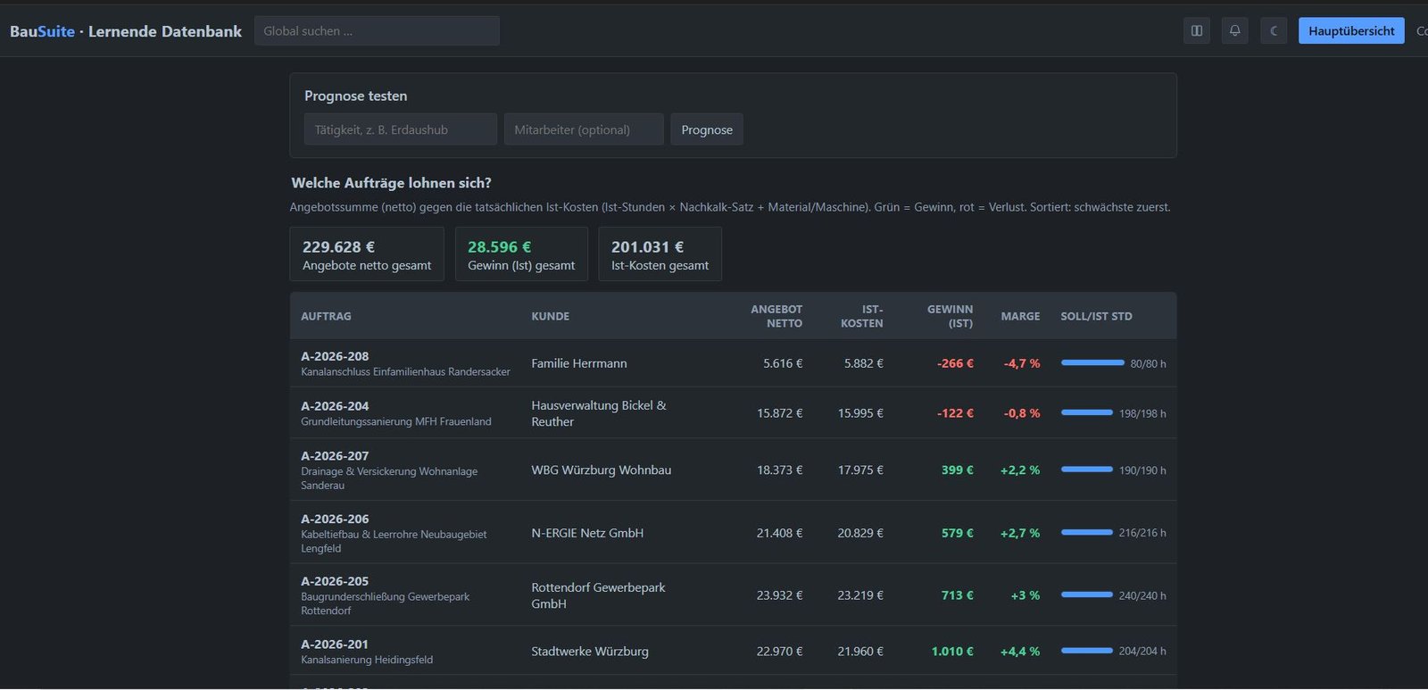Select customer Rottendorf Gewerbepark GmbH
Image resolution: width=1428 pixels, height=690 pixels.
[598, 595]
